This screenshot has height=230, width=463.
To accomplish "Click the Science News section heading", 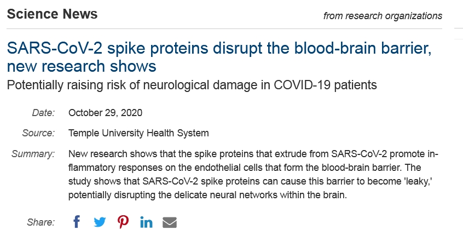I will (52, 14).
